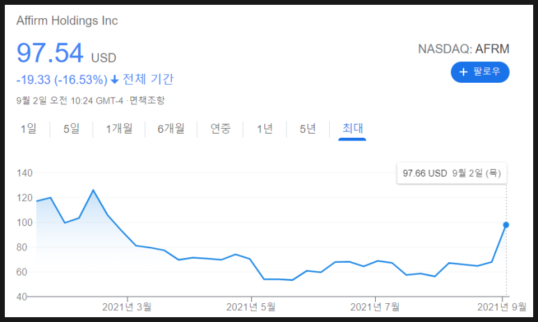
Task: Click the 97.54 price value
Action: pyautogui.click(x=49, y=53)
